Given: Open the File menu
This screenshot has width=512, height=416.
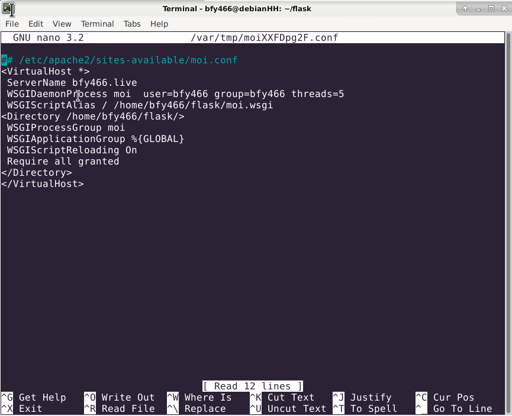Looking at the screenshot, I should [x=12, y=24].
